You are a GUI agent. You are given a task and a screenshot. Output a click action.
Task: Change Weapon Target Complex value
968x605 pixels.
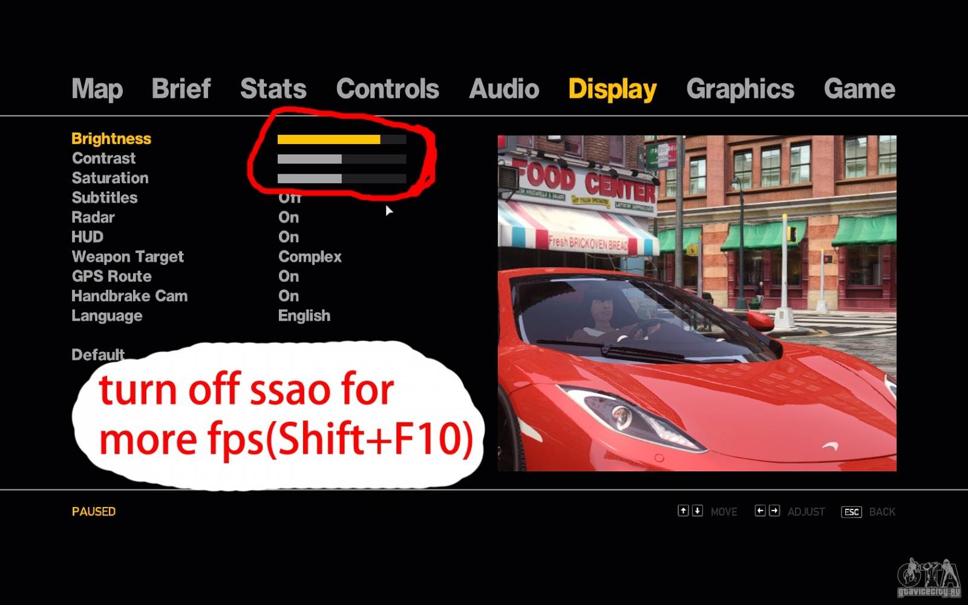[310, 257]
